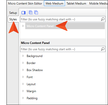Switch to Tablet Medium
Image resolution: width=108 pixels, height=105 pixels.
(x=76, y=4)
